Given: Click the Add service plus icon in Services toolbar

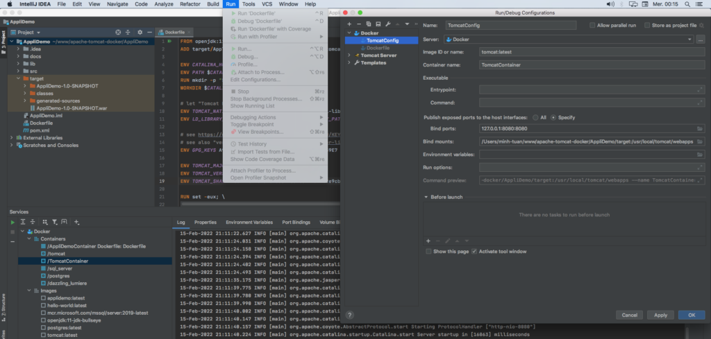Looking at the screenshot, I should point(77,222).
